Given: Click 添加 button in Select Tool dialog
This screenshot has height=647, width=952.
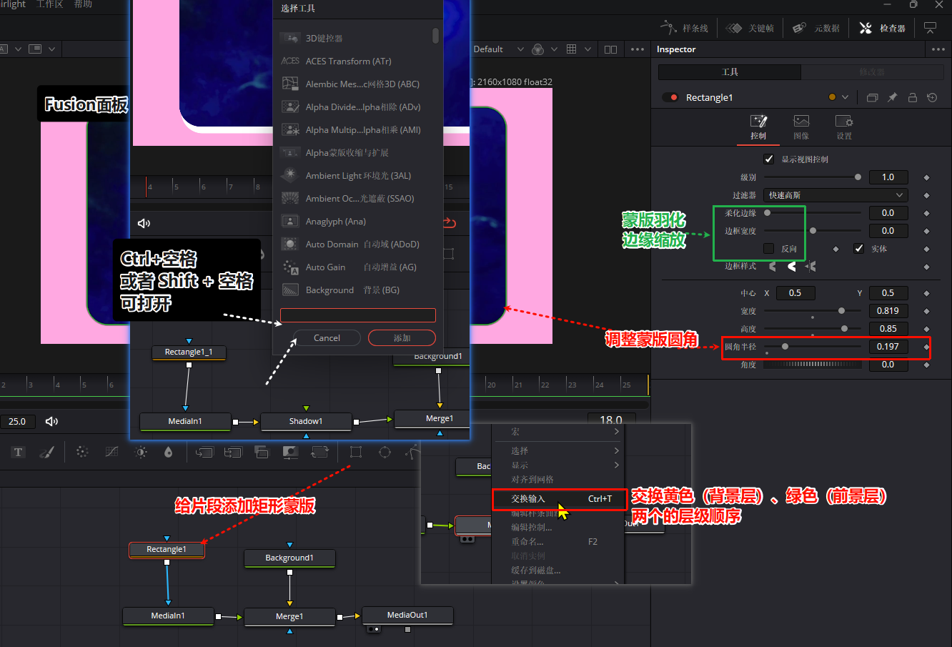Looking at the screenshot, I should coord(402,338).
